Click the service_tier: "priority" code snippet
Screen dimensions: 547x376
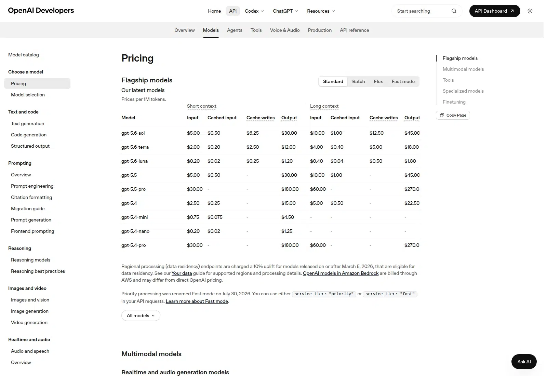[324, 294]
